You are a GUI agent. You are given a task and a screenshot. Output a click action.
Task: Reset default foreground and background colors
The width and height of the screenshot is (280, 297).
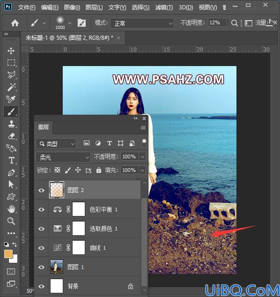click(x=7, y=245)
